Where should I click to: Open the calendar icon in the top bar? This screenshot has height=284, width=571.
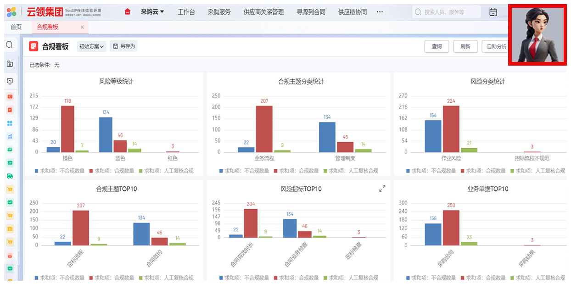[493, 12]
